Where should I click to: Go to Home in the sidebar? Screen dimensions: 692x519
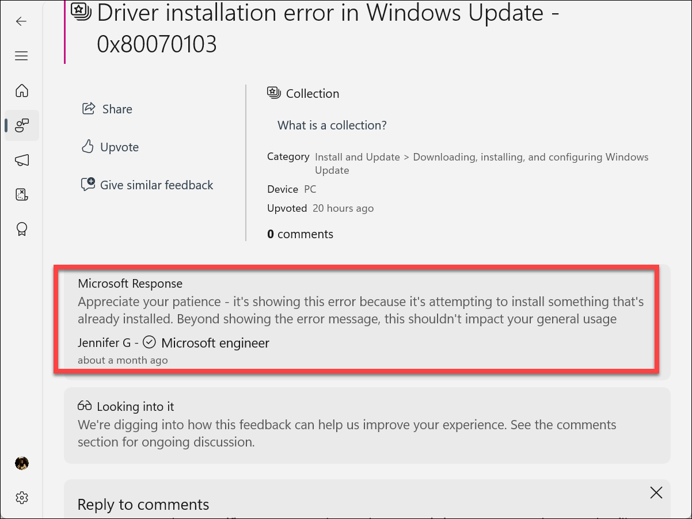[21, 90]
